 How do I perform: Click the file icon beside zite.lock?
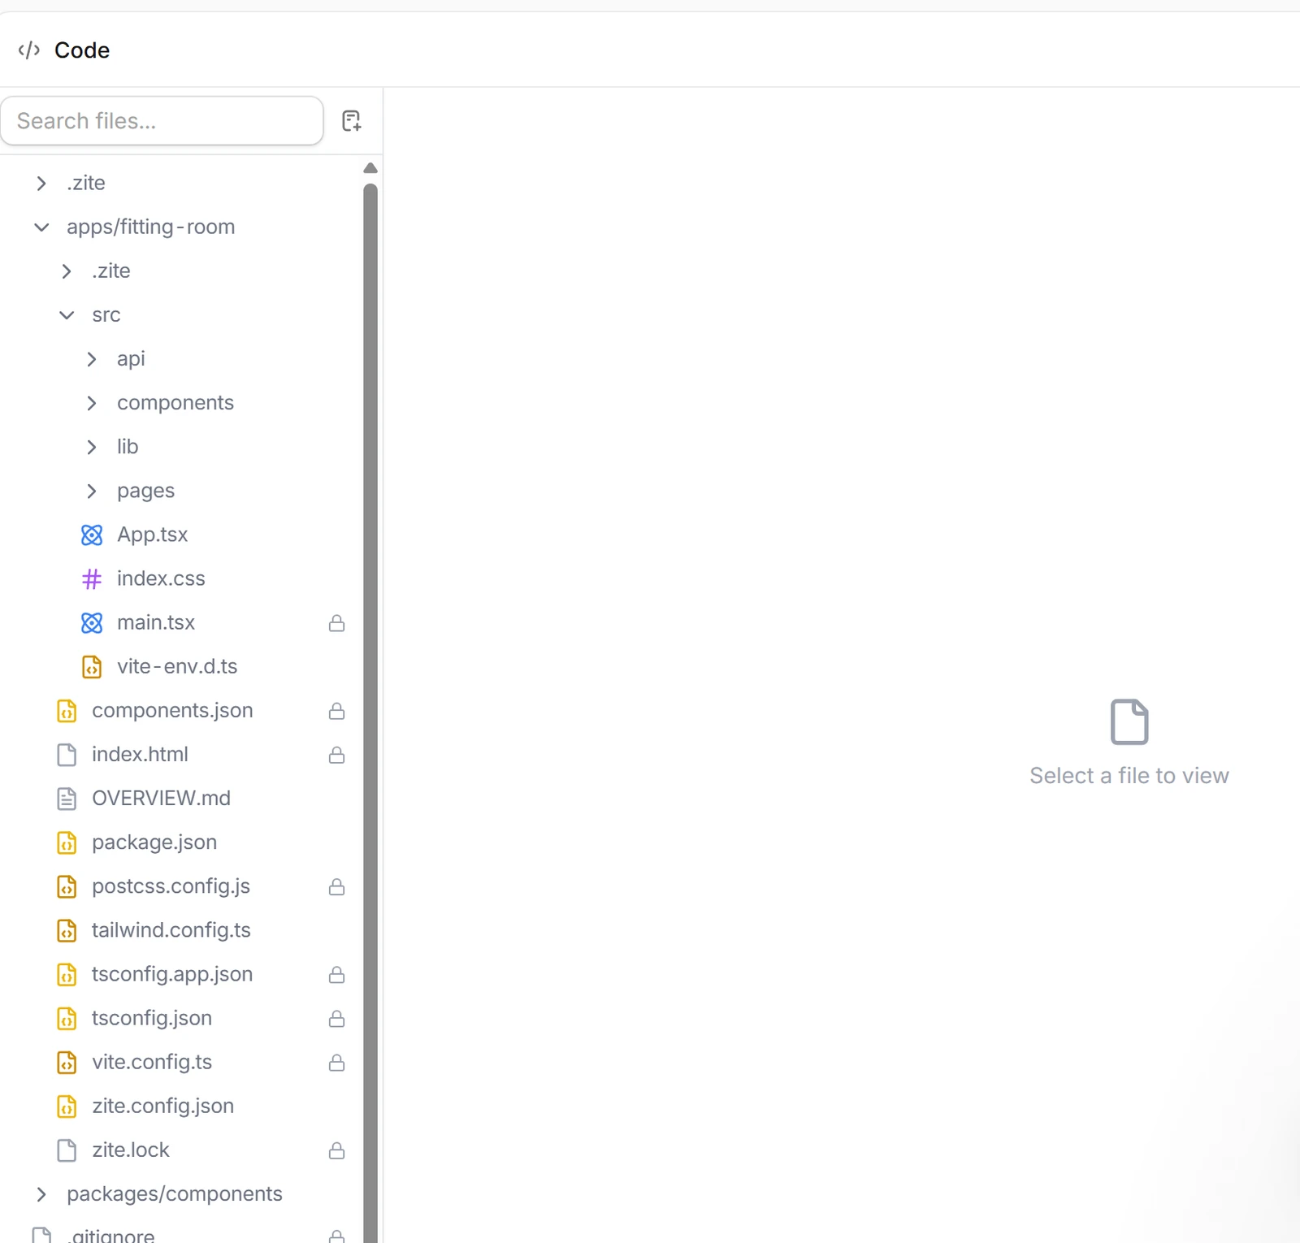pyautogui.click(x=67, y=1150)
